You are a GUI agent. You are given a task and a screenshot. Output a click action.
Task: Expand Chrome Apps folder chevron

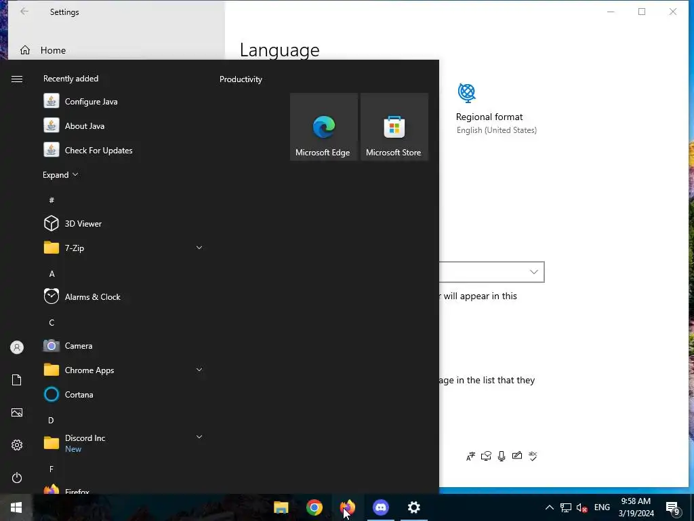[x=199, y=370]
